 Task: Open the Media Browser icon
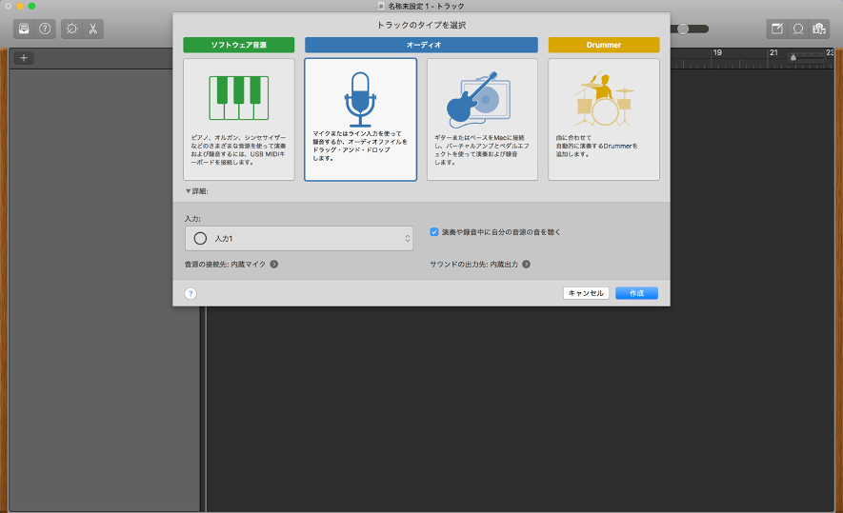(x=819, y=29)
